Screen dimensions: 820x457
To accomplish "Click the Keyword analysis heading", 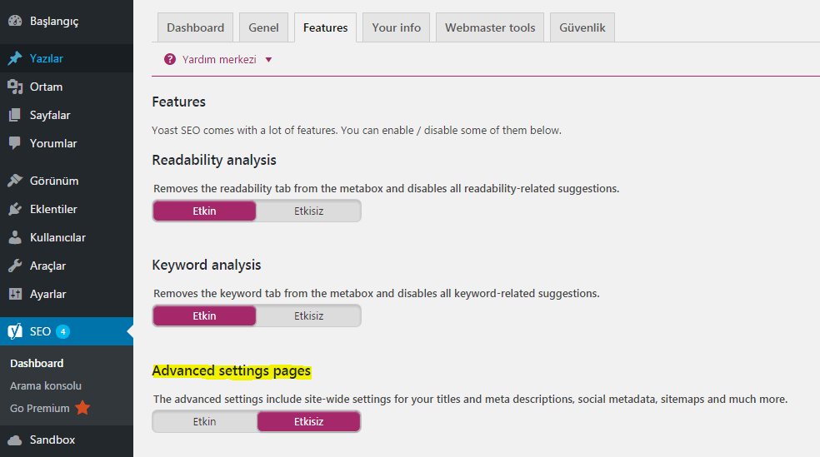I will click(x=207, y=266).
